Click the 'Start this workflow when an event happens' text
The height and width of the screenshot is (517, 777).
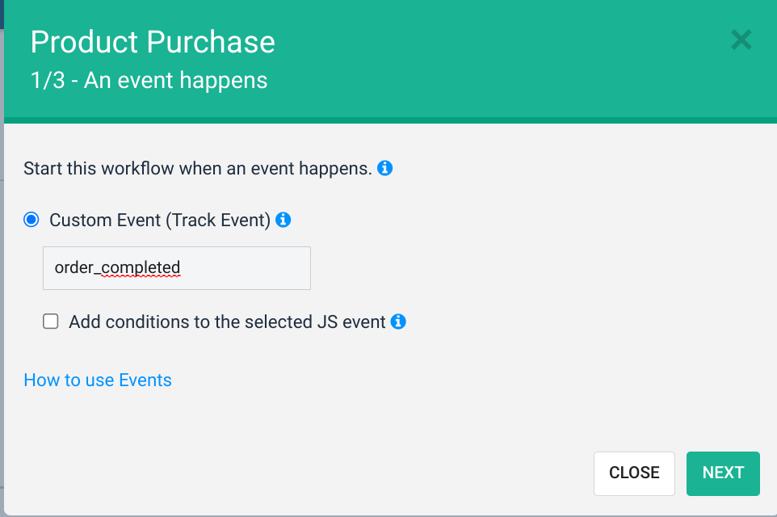[x=197, y=169]
